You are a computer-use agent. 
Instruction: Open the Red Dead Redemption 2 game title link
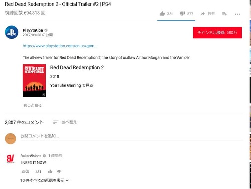pos(77,67)
